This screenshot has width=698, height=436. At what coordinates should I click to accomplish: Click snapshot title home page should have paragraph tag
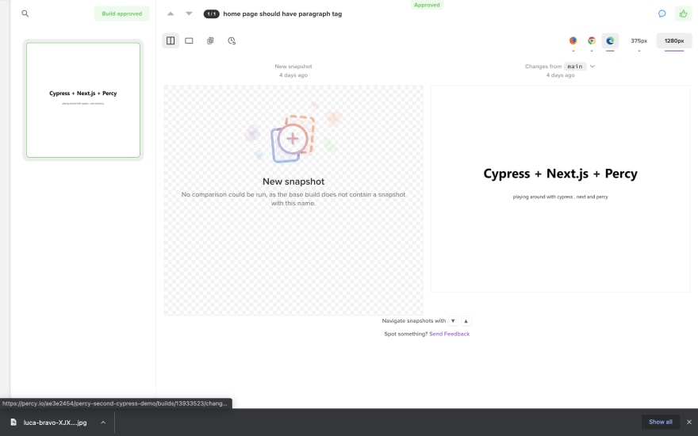282,13
